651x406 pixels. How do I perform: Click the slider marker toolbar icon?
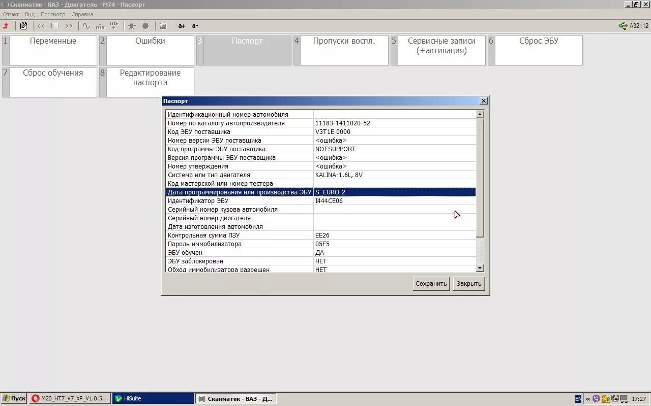tap(132, 26)
